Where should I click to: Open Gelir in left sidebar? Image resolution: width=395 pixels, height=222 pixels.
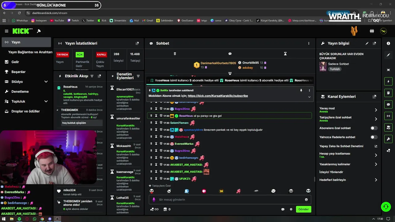pos(26,62)
